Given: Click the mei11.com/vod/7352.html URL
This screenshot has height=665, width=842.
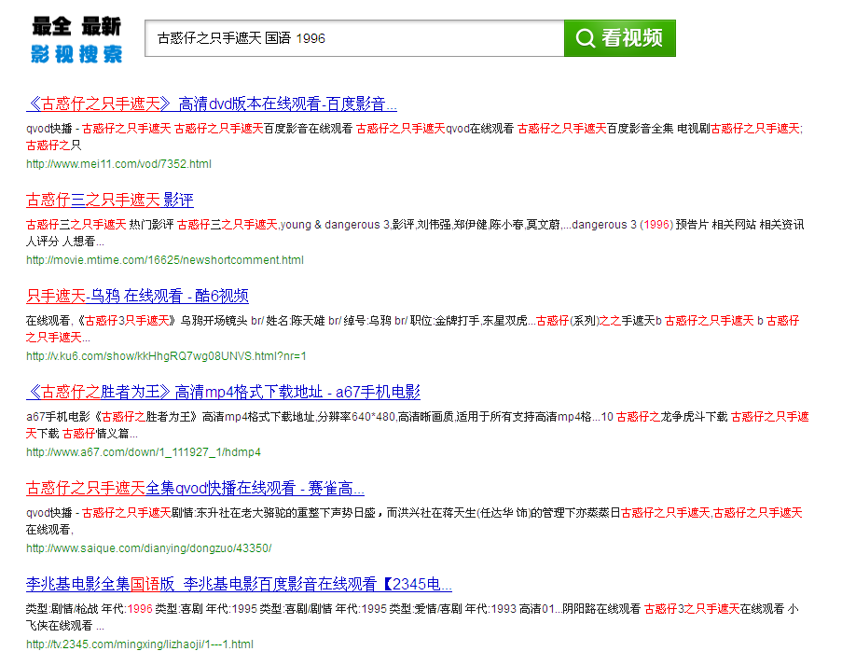Looking at the screenshot, I should (118, 164).
